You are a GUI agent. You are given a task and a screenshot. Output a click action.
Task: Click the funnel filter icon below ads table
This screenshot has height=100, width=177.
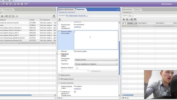click(x=125, y=98)
